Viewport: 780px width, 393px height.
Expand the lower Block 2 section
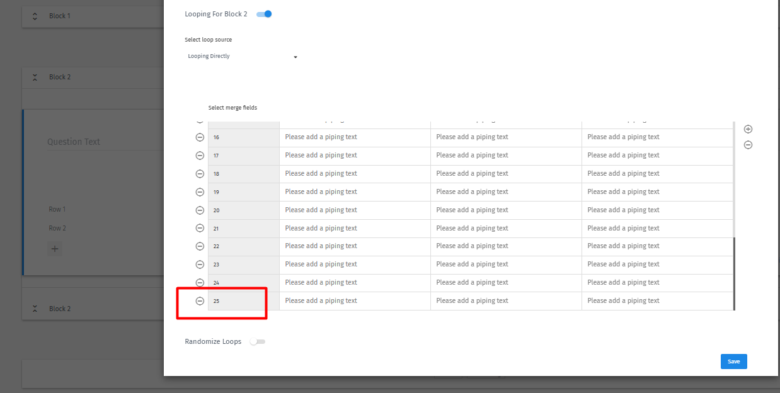[35, 309]
